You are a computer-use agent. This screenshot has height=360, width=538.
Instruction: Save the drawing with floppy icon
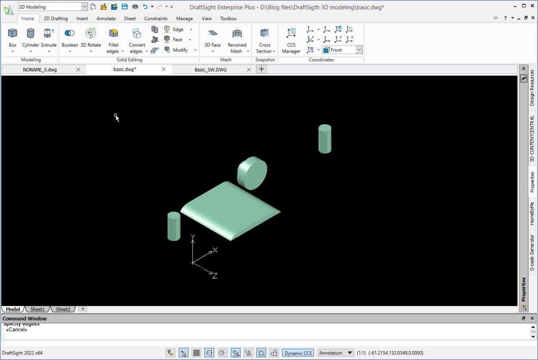click(x=125, y=7)
